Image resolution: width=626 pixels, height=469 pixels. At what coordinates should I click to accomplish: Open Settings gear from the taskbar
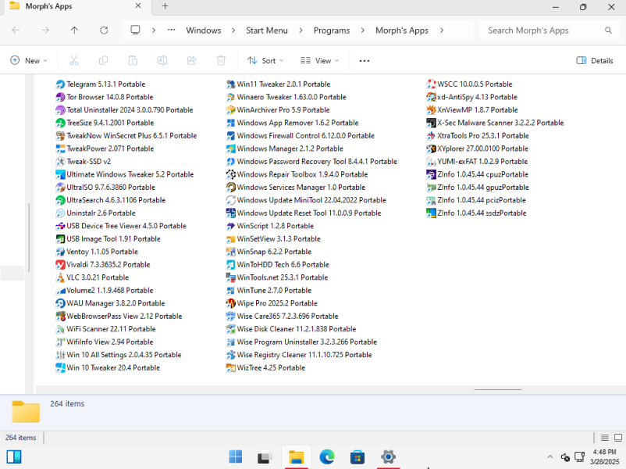pyautogui.click(x=388, y=456)
